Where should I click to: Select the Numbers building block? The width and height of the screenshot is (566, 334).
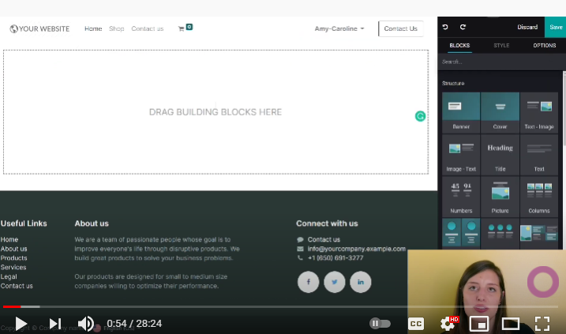pyautogui.click(x=461, y=197)
